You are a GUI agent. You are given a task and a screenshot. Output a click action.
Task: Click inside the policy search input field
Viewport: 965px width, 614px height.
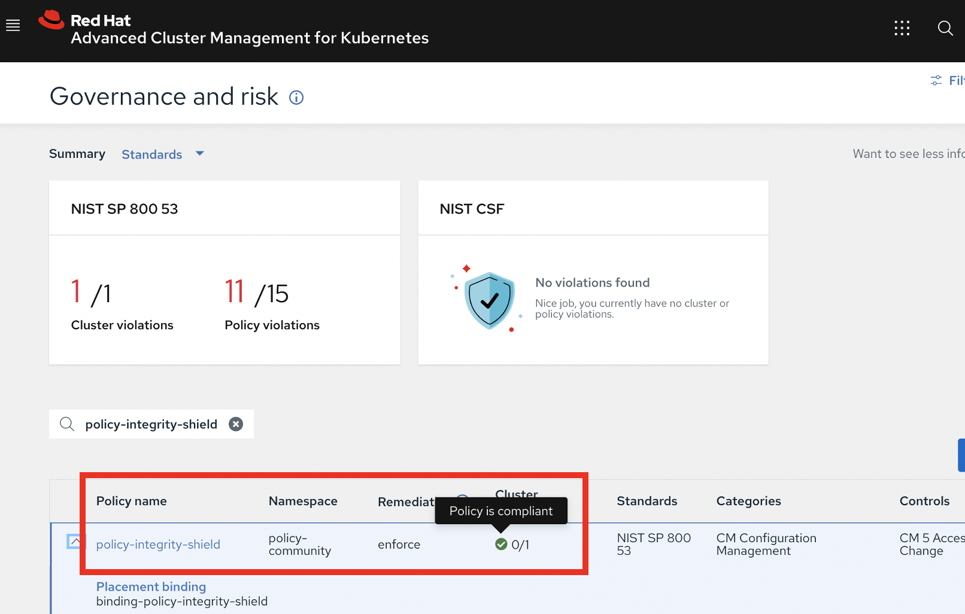click(150, 424)
